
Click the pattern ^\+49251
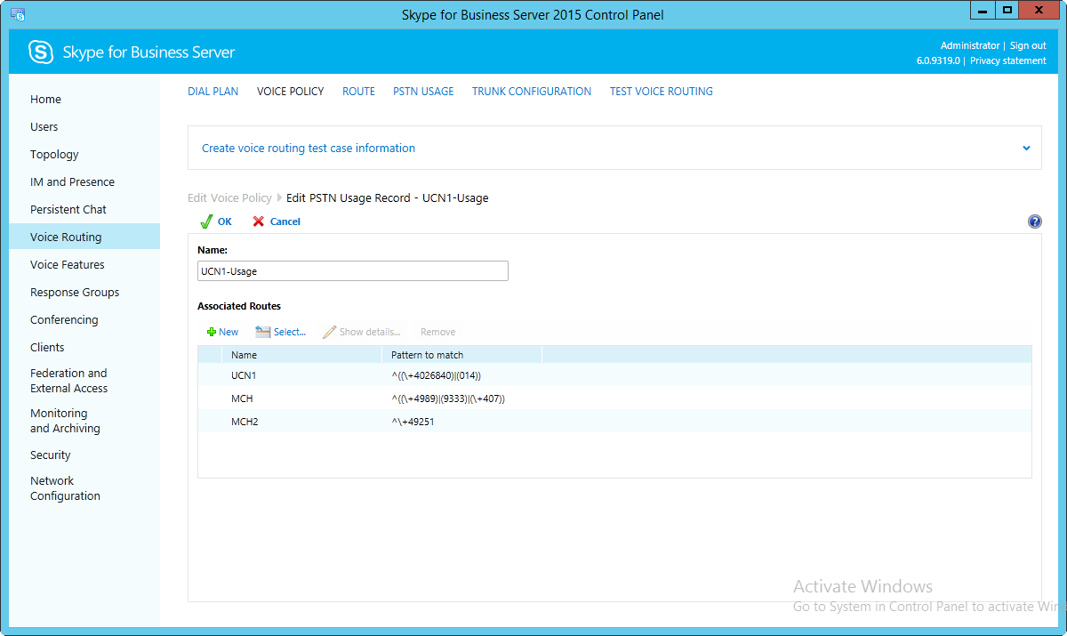pos(413,422)
